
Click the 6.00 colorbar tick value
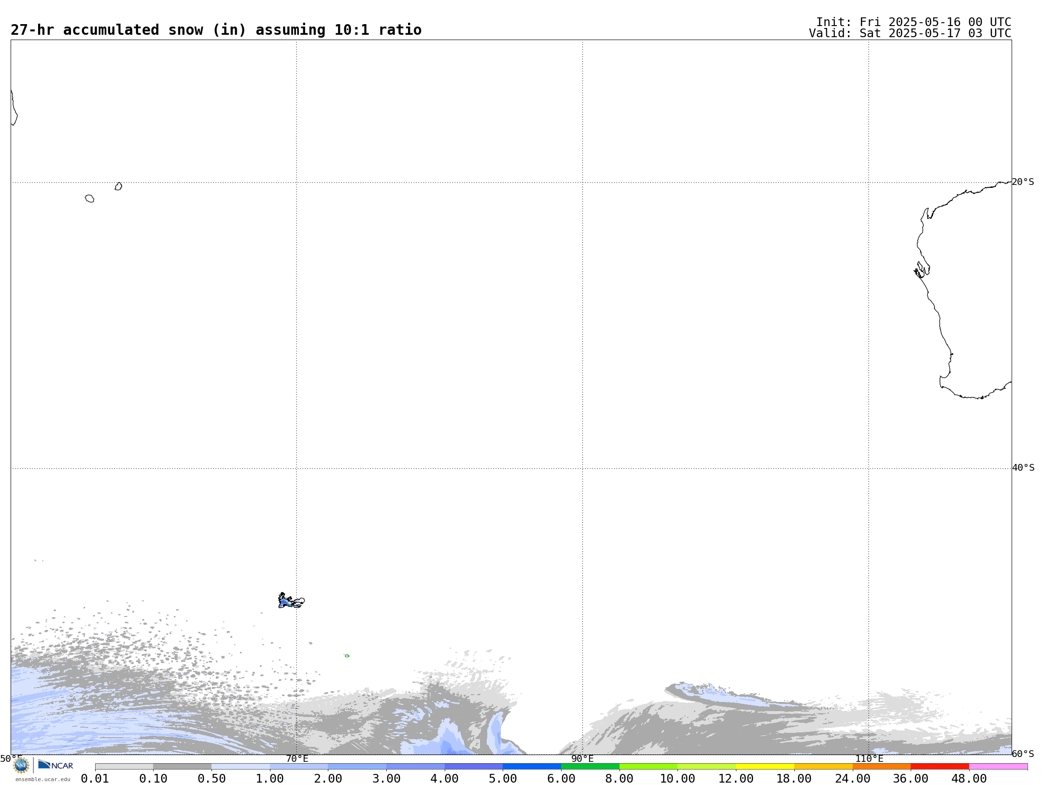[x=561, y=779]
